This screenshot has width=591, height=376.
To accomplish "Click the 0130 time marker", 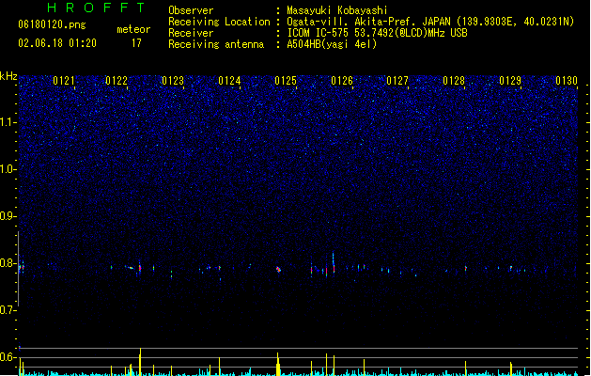I will (567, 81).
